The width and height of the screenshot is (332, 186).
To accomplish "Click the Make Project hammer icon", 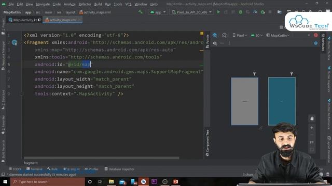I will pyautogui.click(x=141, y=12).
